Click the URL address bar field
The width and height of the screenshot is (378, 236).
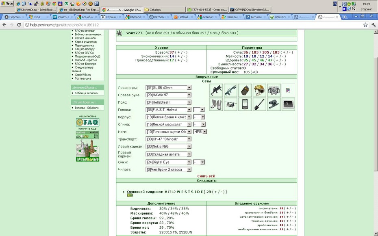click(193, 25)
